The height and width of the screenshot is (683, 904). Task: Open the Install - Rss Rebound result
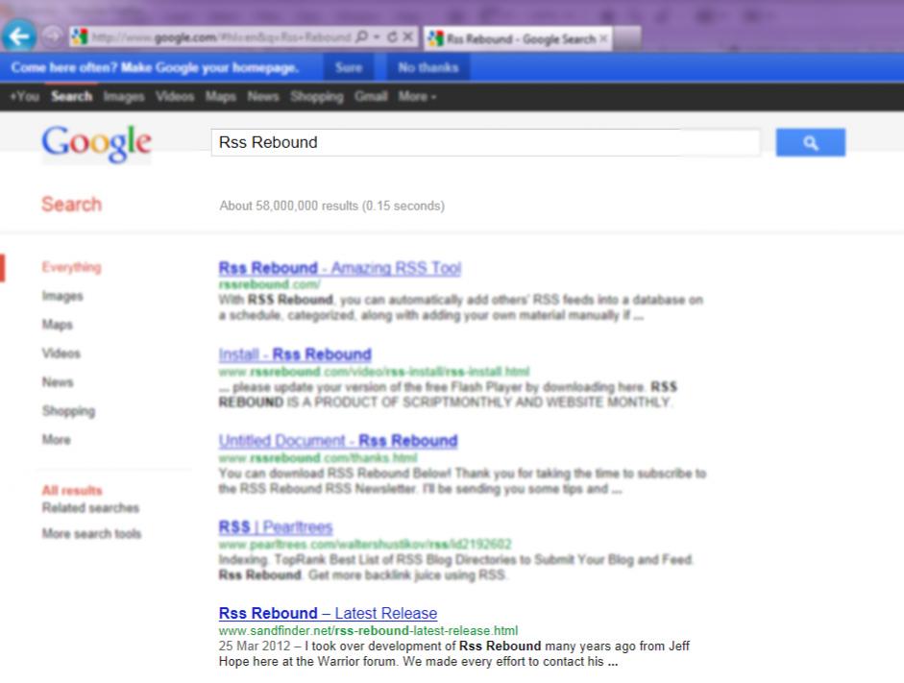click(x=295, y=354)
